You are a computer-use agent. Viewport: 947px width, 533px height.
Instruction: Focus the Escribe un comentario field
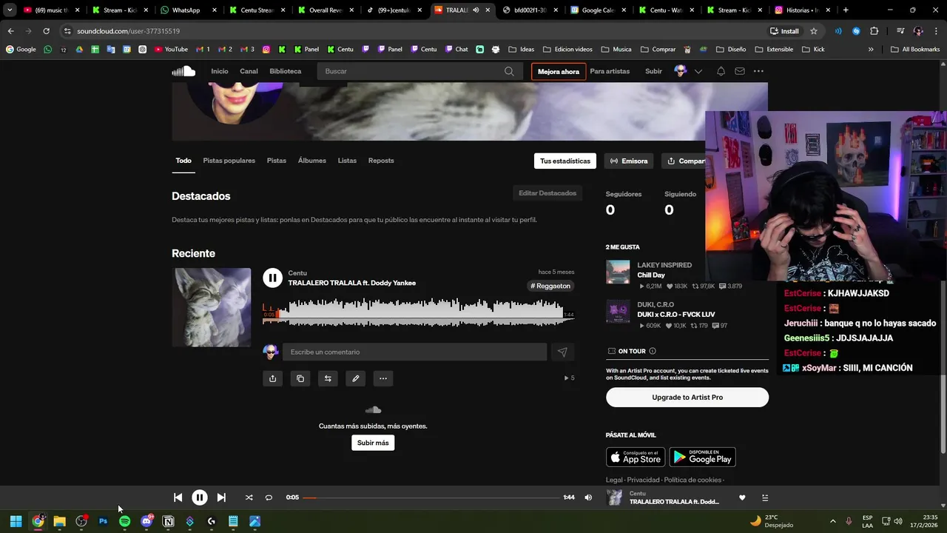pyautogui.click(x=414, y=352)
